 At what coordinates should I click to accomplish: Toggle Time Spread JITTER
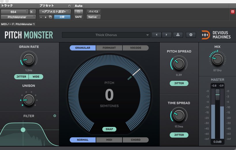tap(179, 135)
